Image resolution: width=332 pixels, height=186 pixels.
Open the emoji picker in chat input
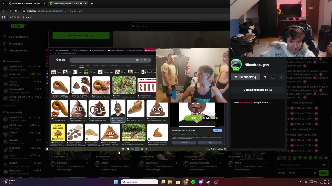click(324, 165)
